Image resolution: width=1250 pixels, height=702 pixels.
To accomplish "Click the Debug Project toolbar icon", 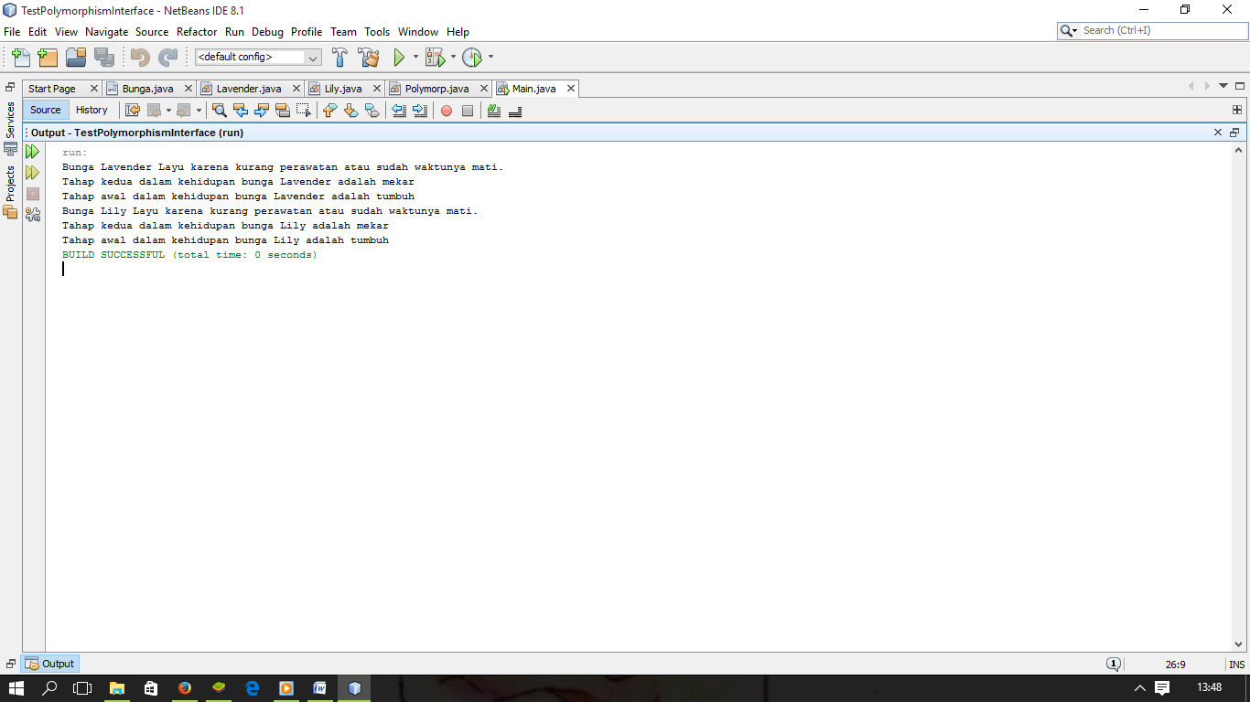I will click(435, 58).
